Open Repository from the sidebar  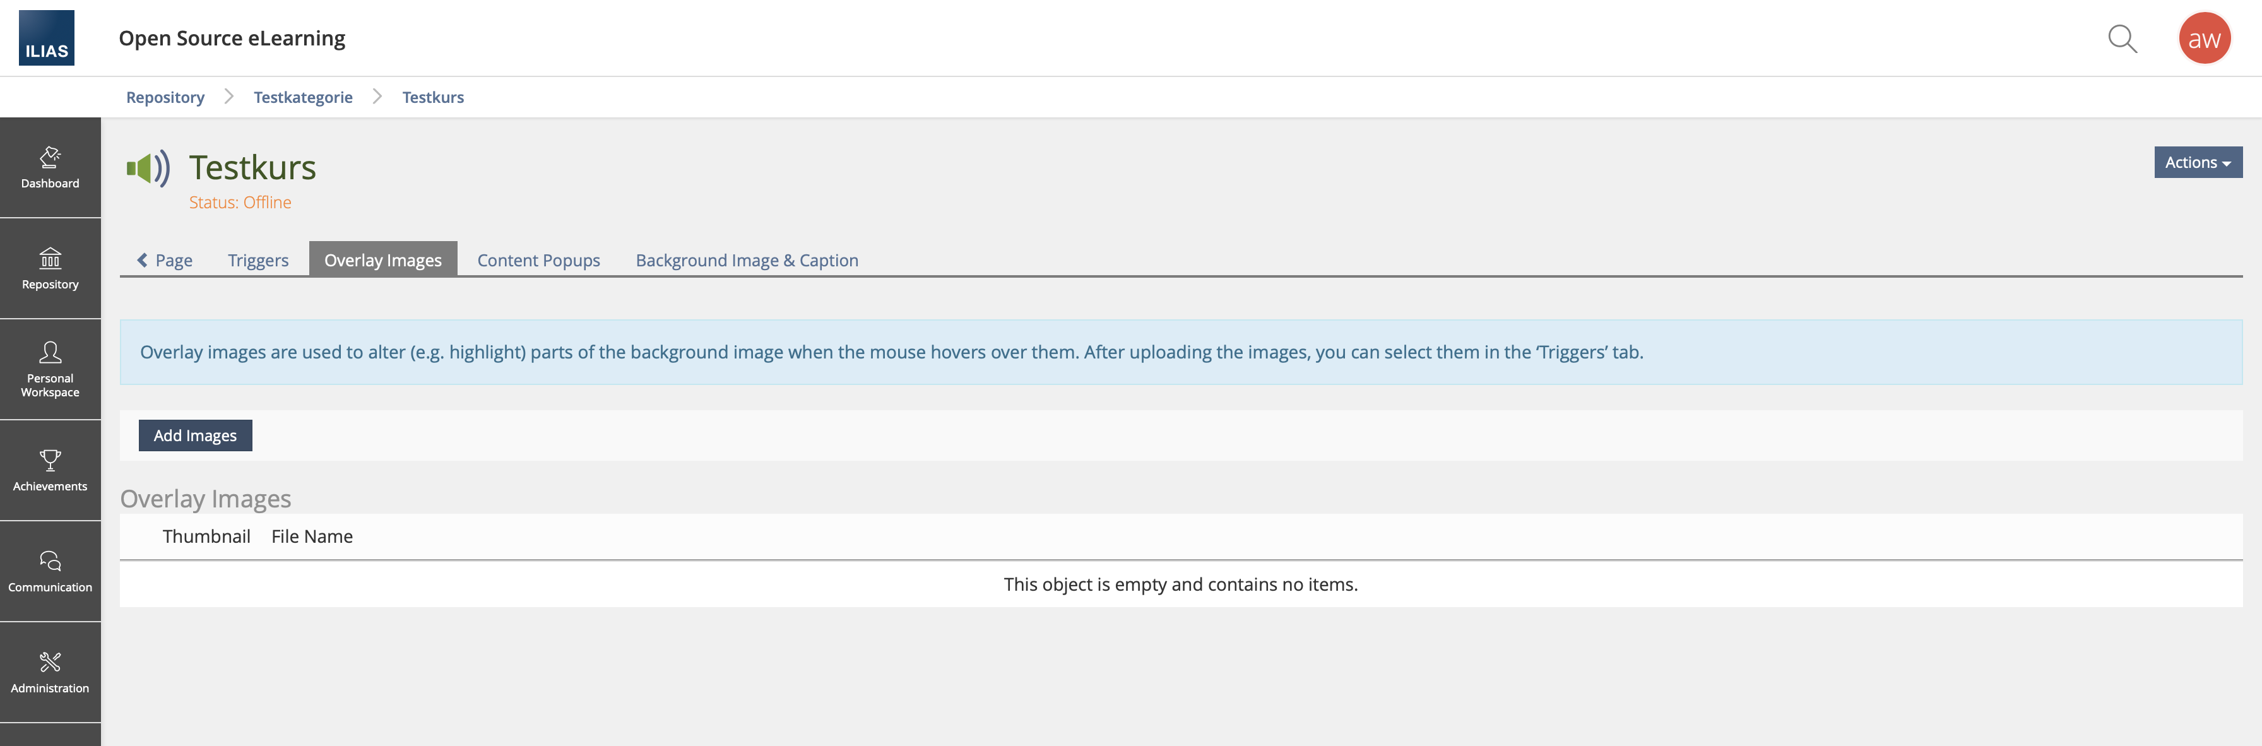[50, 269]
